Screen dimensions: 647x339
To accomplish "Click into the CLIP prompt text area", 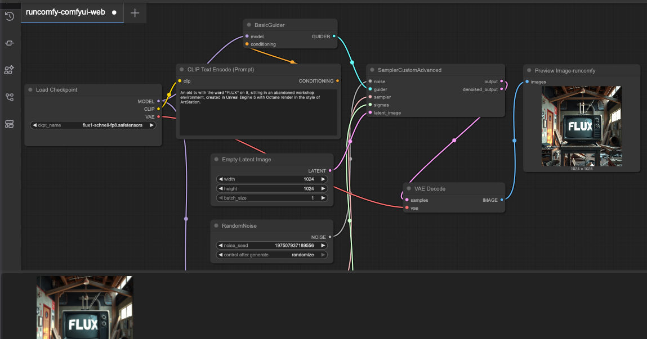I will [258, 112].
